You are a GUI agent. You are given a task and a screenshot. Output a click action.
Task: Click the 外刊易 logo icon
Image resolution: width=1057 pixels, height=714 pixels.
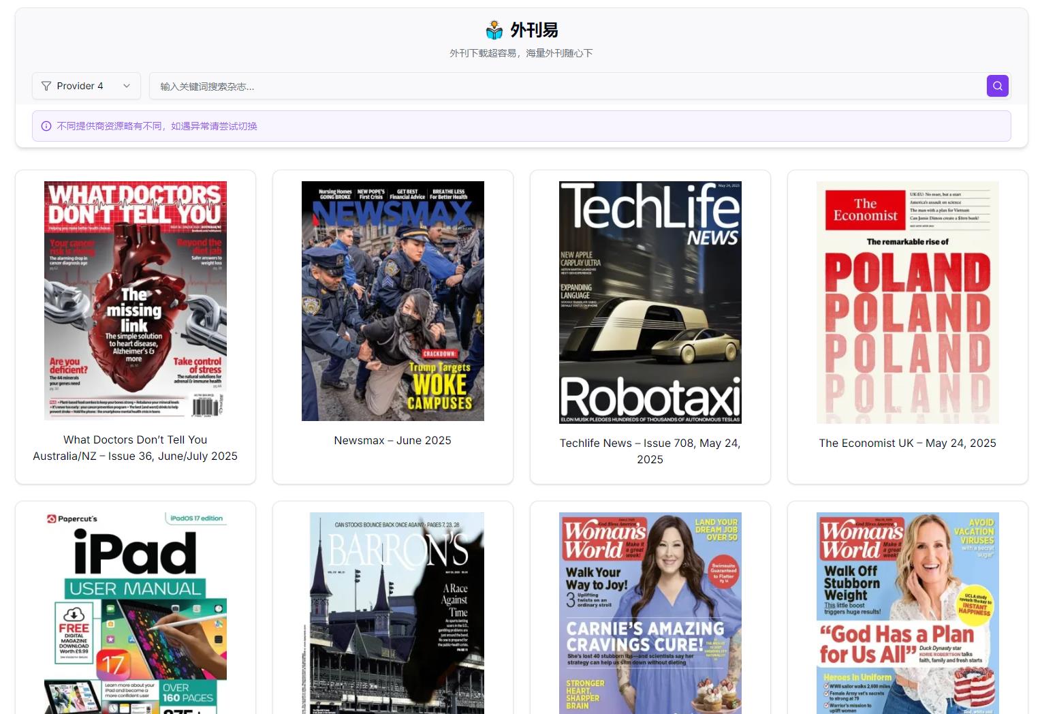pos(494,30)
